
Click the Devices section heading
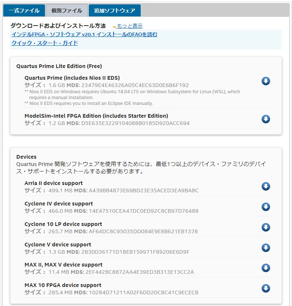click(x=26, y=157)
